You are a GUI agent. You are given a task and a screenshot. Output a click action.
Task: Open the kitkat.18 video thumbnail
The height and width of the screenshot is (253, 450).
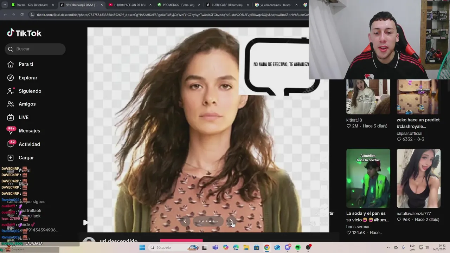pyautogui.click(x=368, y=97)
